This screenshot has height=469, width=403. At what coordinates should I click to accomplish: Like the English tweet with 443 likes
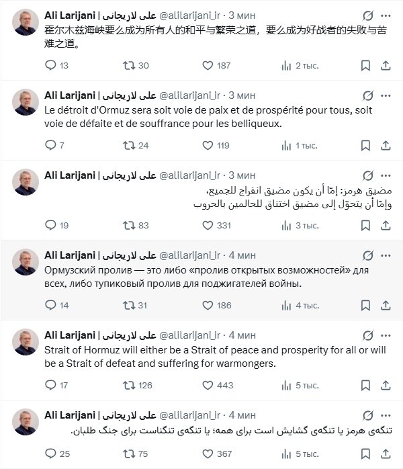coord(208,385)
